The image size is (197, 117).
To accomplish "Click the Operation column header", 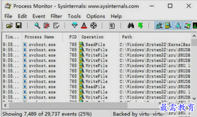I will tap(99, 37).
